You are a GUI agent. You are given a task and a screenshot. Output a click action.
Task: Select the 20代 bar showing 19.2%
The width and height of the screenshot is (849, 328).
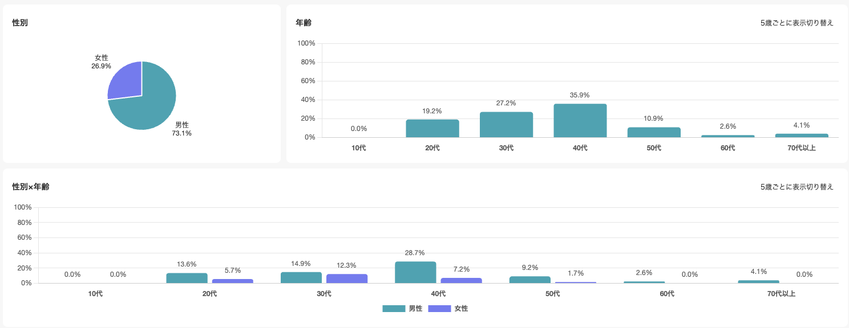(432, 128)
